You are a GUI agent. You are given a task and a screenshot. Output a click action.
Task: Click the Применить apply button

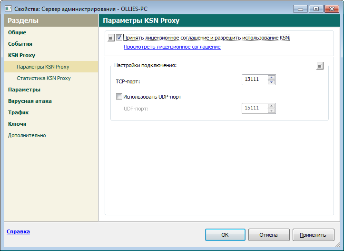[x=313, y=235]
